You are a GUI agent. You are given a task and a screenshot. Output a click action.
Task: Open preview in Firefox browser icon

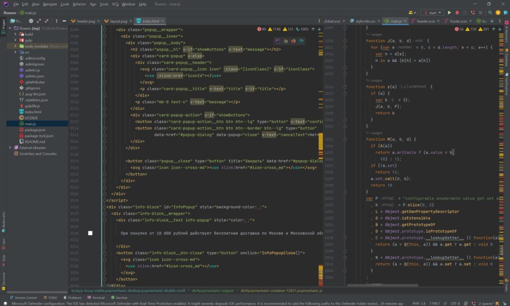coord(293,41)
